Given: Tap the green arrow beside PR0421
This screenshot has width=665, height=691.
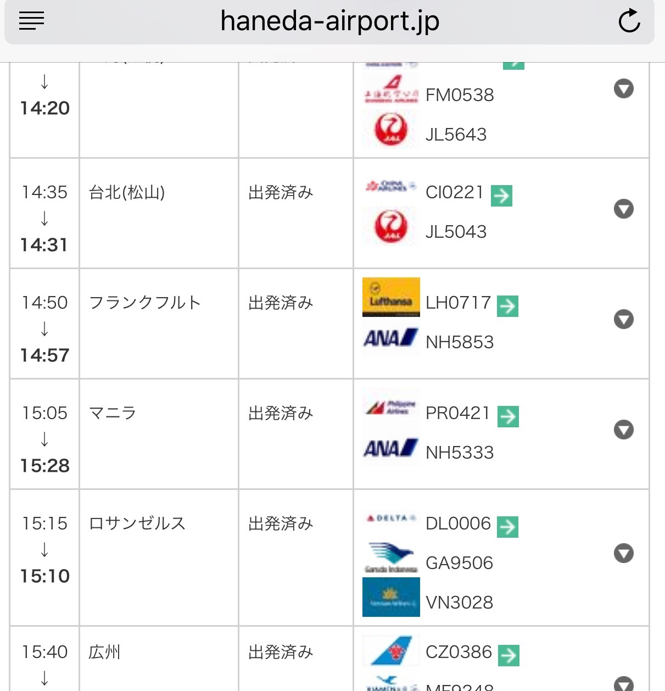Looking at the screenshot, I should 508,416.
